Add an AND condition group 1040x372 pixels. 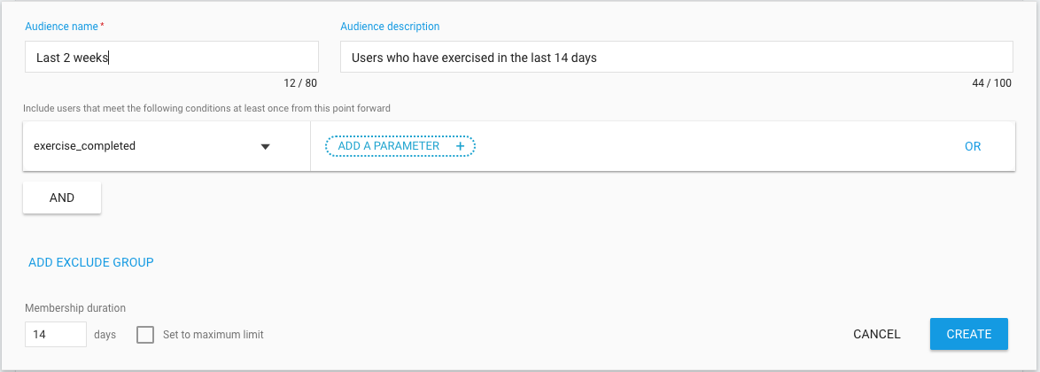[x=62, y=198]
